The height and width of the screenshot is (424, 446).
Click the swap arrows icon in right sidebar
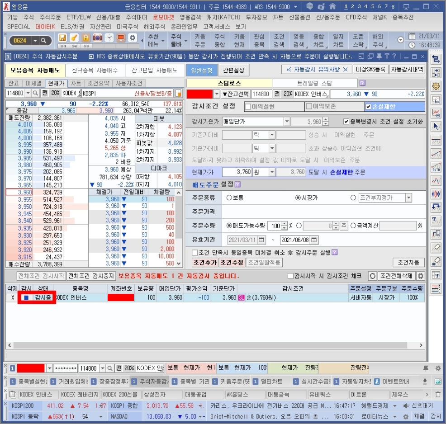pos(436,59)
